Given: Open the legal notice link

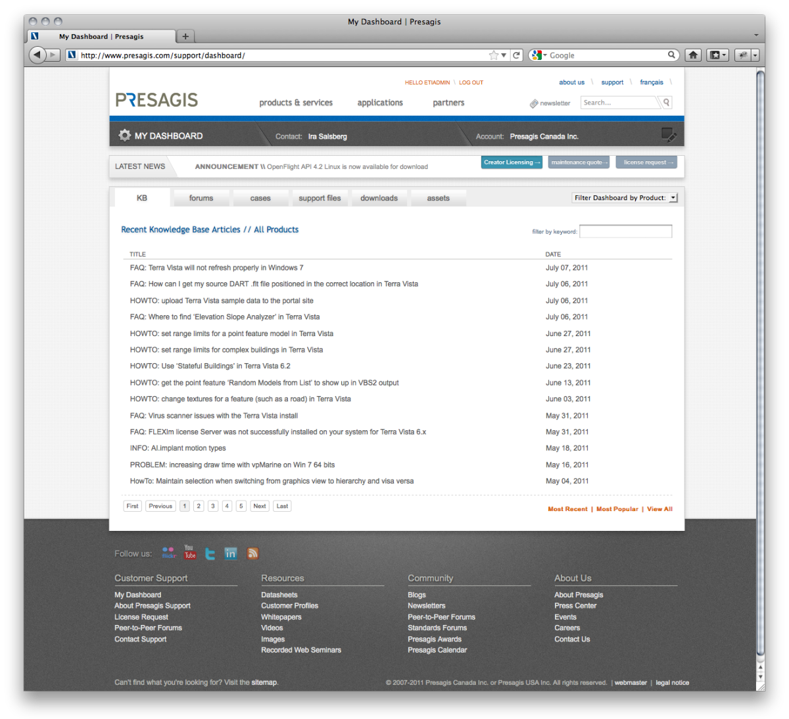Looking at the screenshot, I should 673,683.
